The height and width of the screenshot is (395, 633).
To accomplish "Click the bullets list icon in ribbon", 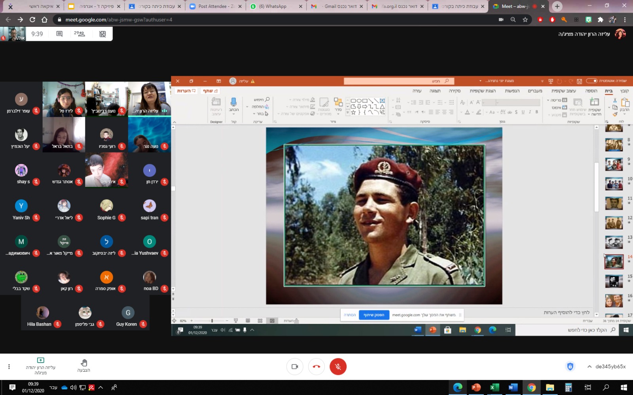I will tap(450, 102).
